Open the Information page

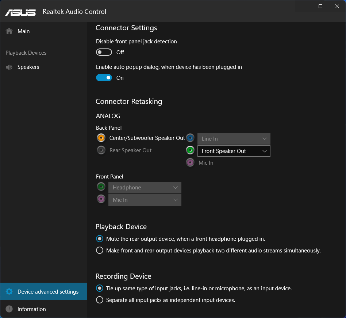31,309
